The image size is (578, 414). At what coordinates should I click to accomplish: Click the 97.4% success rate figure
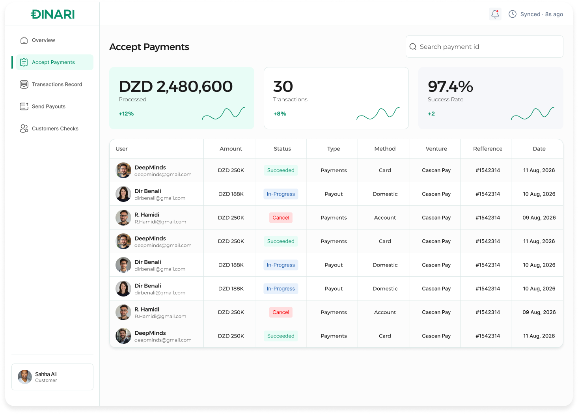click(450, 86)
